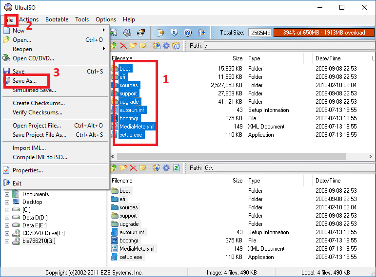This screenshot has width=376, height=277.
Task: Expand the Data D(D:) drive node
Action: (x=7, y=218)
